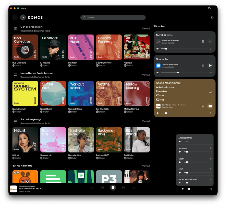Open the orange mouse favorite tile
This screenshot has height=206, width=226.
coord(25,177)
